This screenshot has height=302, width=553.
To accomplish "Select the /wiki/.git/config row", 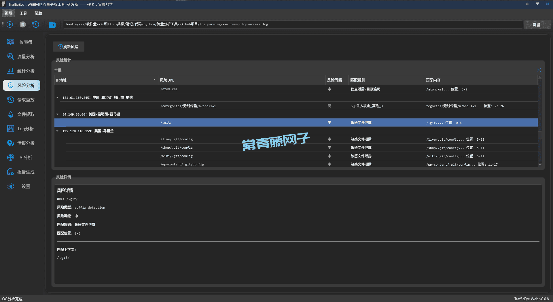I will 296,156.
